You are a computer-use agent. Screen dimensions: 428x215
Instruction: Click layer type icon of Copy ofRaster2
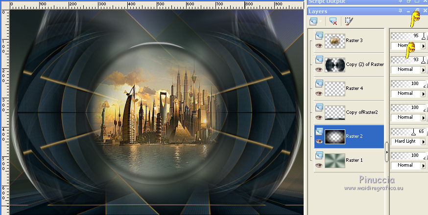pos(319,107)
